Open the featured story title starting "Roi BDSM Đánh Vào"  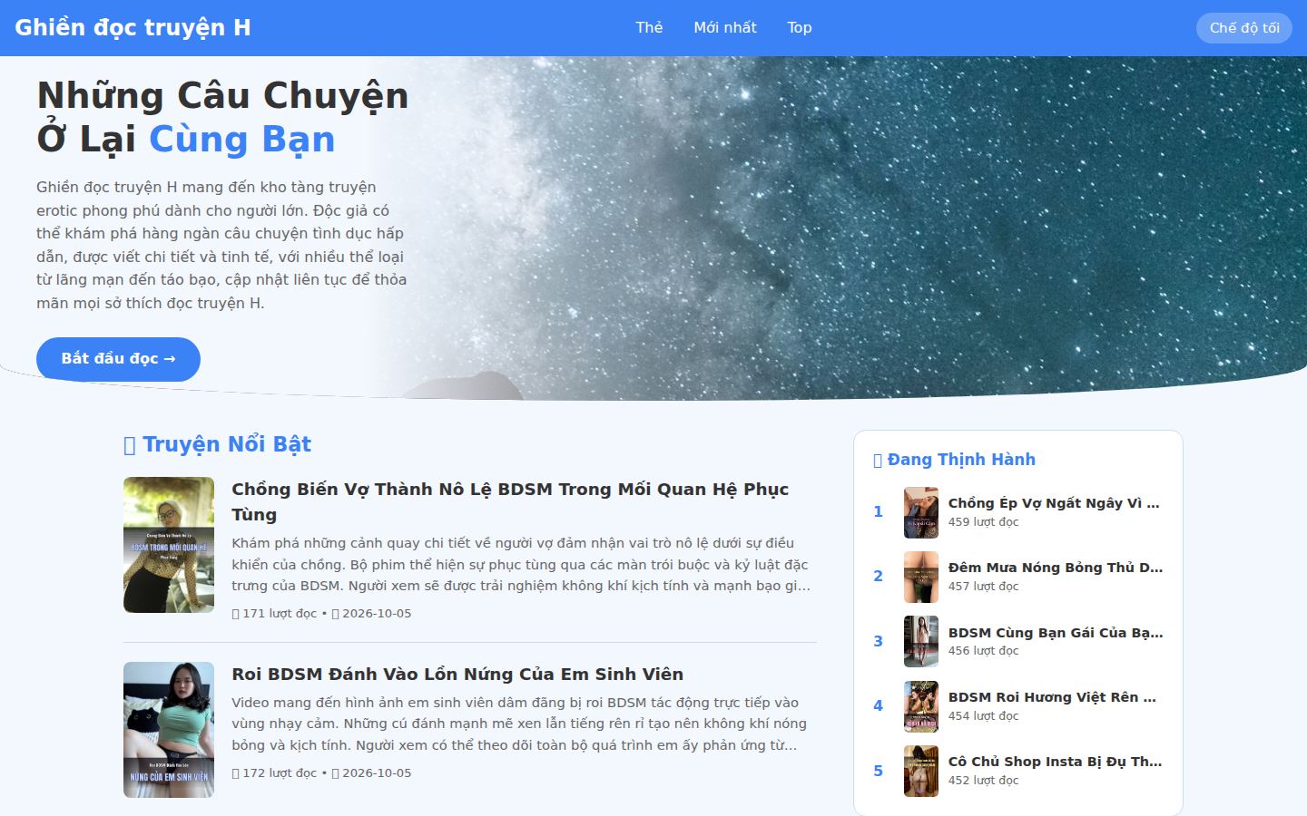(457, 674)
